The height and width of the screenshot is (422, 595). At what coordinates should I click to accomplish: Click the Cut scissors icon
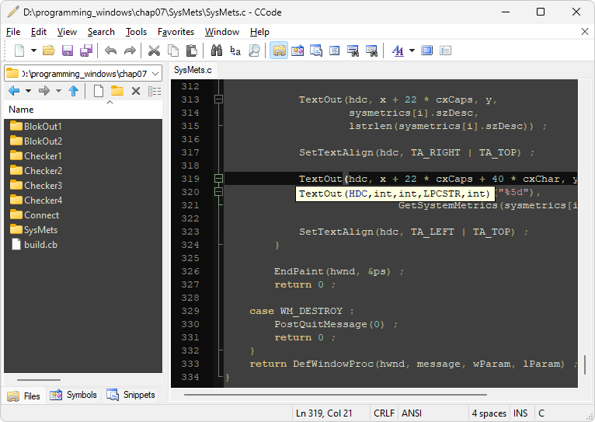tap(154, 51)
